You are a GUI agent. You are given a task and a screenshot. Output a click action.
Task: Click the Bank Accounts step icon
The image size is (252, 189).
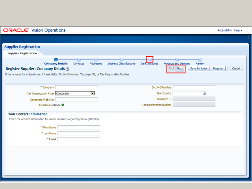point(150,59)
